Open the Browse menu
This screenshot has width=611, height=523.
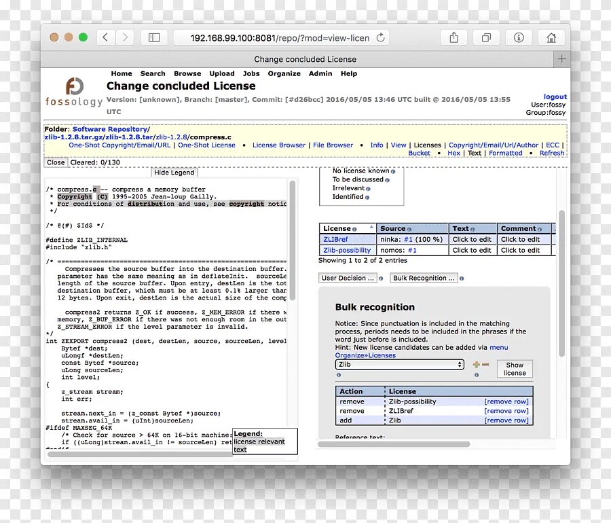187,73
